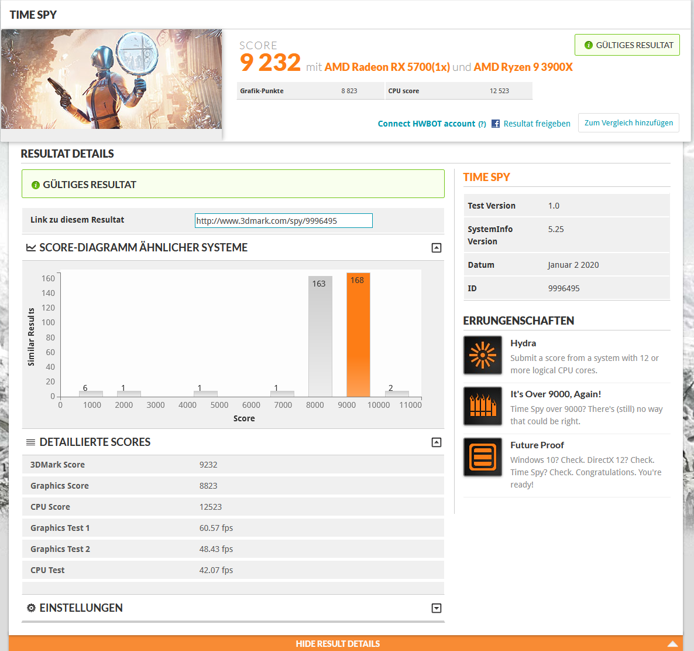The height and width of the screenshot is (651, 694).
Task: Click Graphics Test 1 value 60.57 fps
Action: click(216, 528)
